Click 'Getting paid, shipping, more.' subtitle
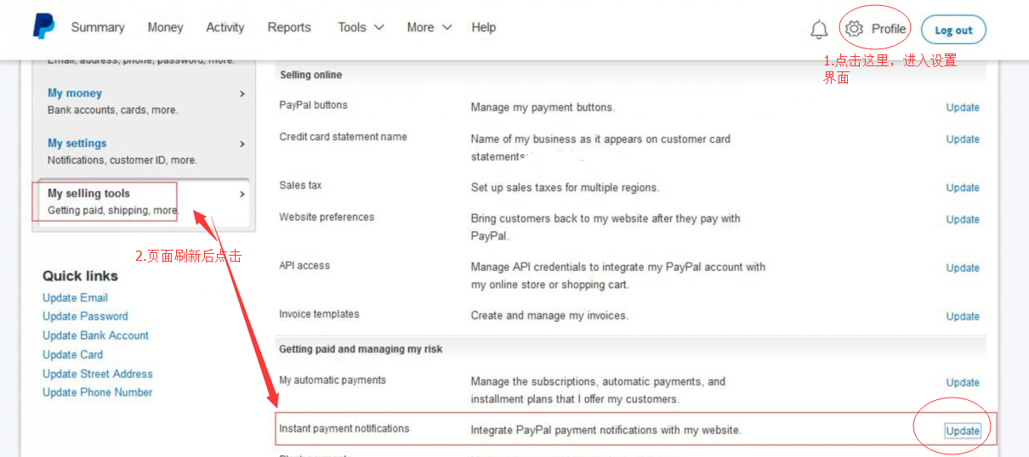This screenshot has width=1029, height=457. 113,211
